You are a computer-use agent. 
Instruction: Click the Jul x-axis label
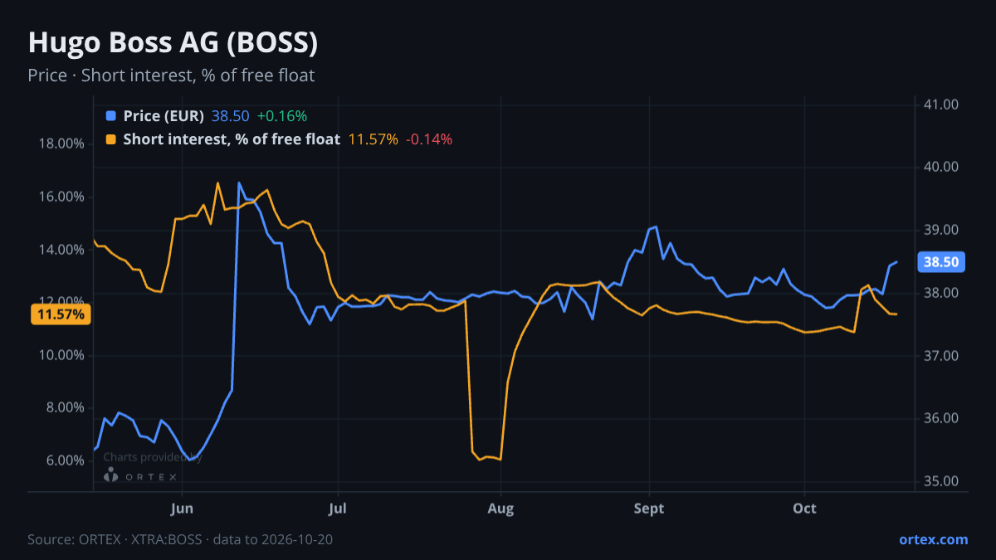pyautogui.click(x=337, y=509)
